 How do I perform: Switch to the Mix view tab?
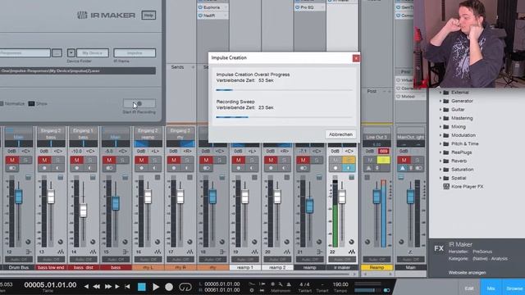tap(491, 288)
